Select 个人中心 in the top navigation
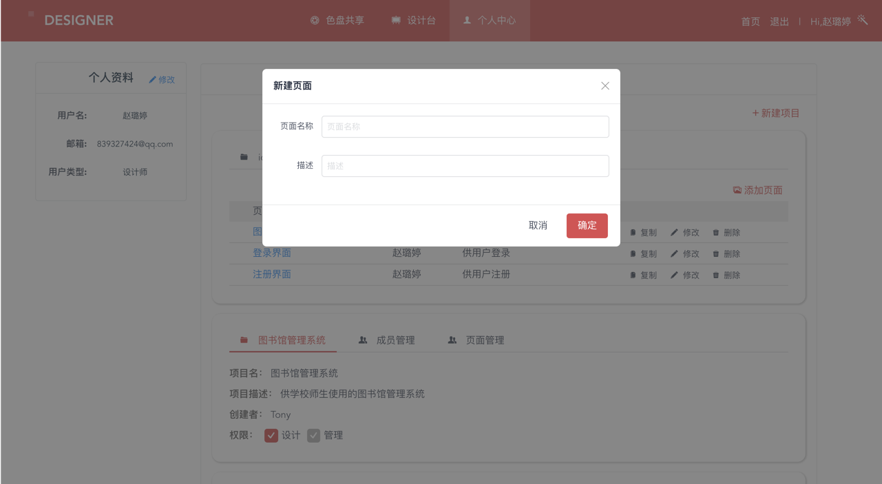The width and height of the screenshot is (882, 484). tap(490, 21)
